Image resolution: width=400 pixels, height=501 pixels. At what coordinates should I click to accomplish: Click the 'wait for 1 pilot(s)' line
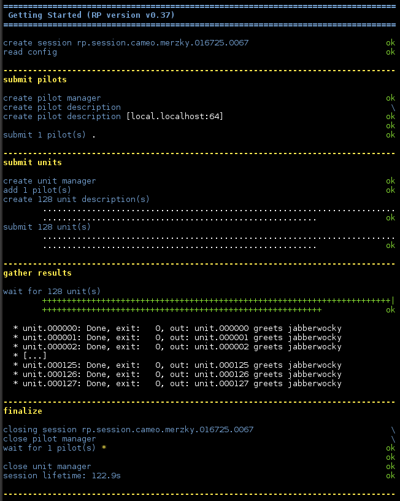(49, 448)
